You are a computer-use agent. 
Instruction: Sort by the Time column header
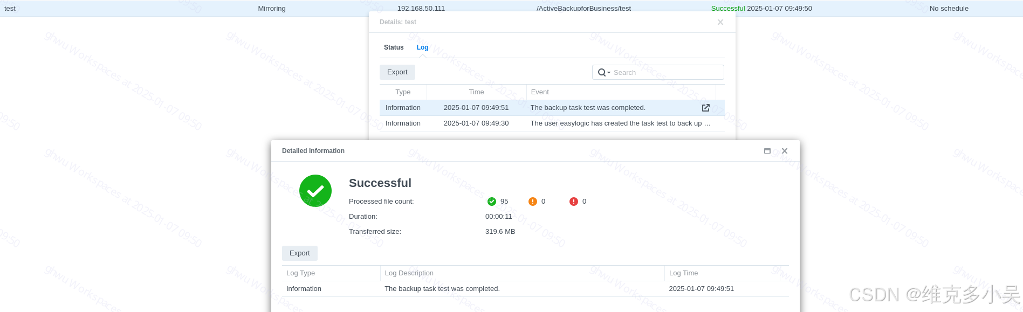pyautogui.click(x=476, y=92)
